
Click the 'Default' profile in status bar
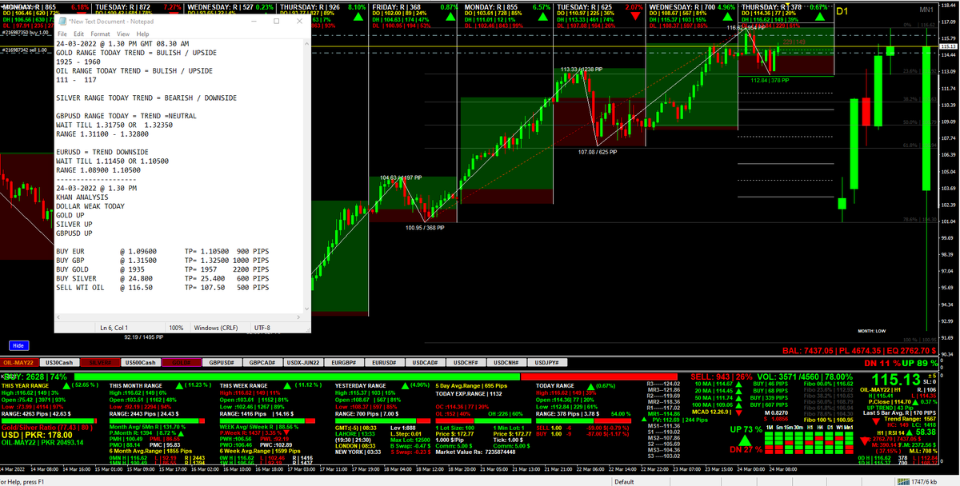624,482
